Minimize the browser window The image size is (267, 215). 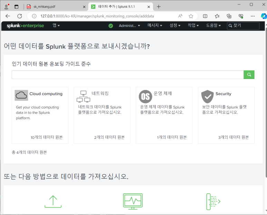pyautogui.click(x=239, y=4)
